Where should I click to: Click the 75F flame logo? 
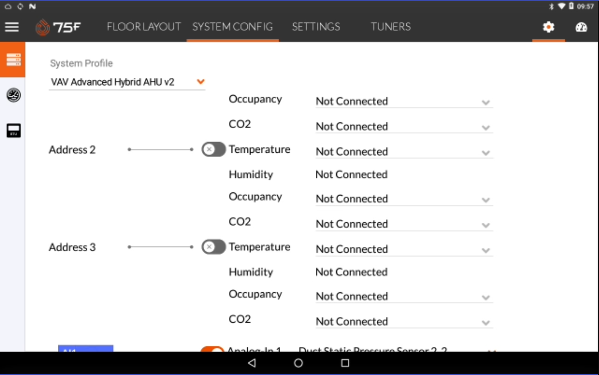pyautogui.click(x=42, y=27)
